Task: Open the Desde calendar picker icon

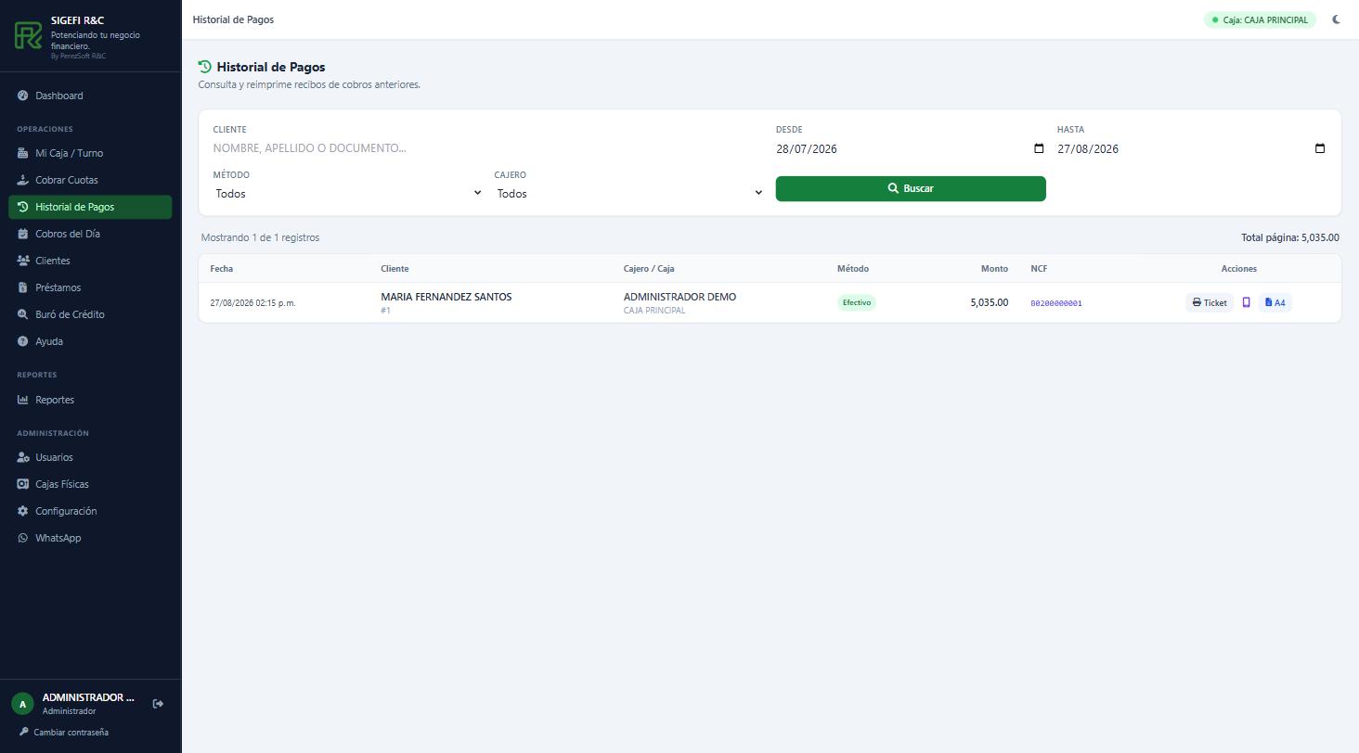Action: [1039, 148]
